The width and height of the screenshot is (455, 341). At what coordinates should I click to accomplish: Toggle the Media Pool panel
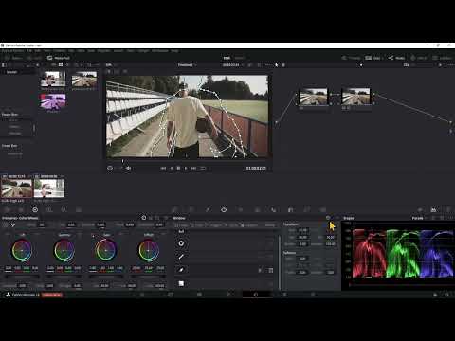pyautogui.click(x=59, y=58)
